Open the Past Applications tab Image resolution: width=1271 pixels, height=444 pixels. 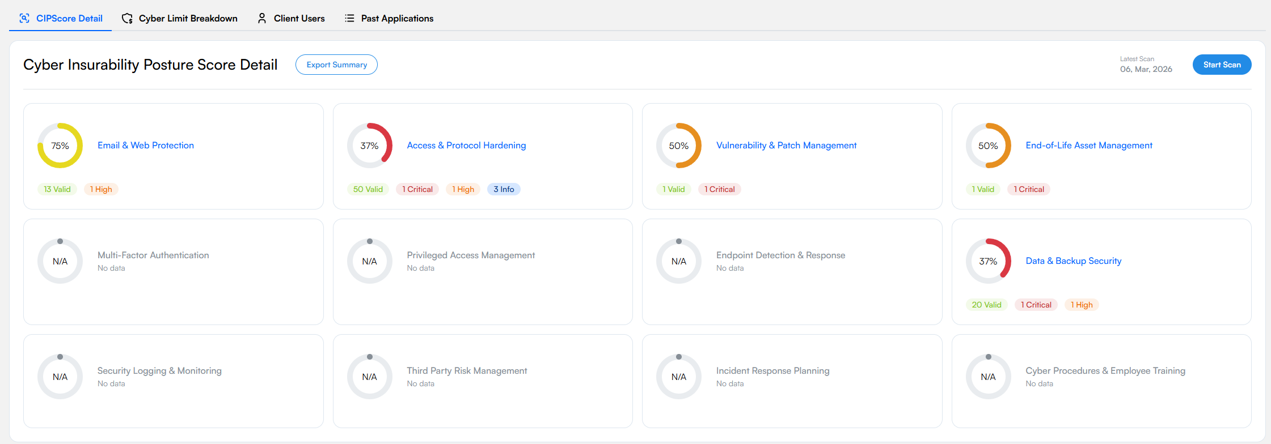coord(397,18)
